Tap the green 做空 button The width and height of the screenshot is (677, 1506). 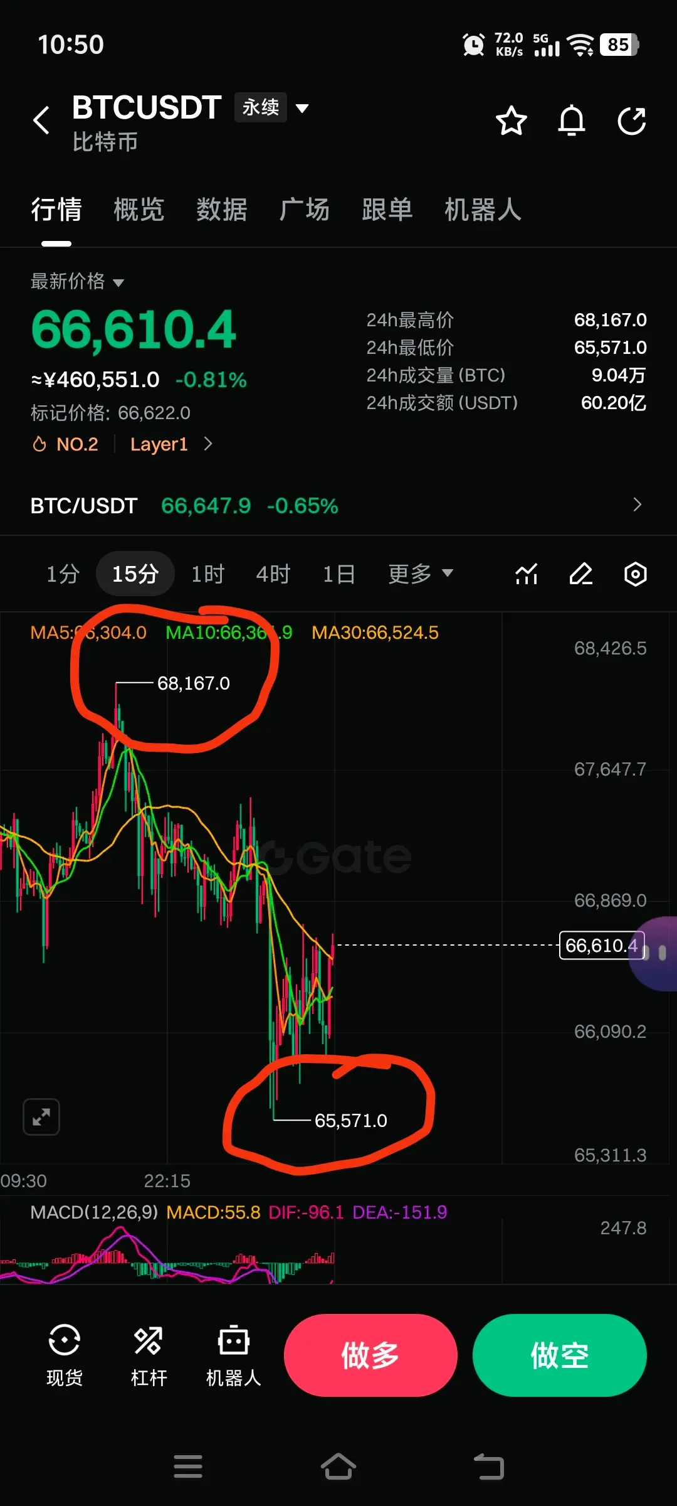coord(560,1355)
